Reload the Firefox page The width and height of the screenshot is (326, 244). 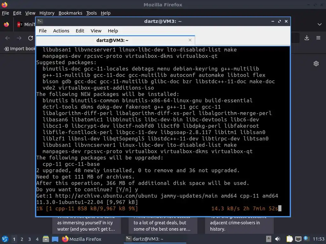click(x=31, y=38)
